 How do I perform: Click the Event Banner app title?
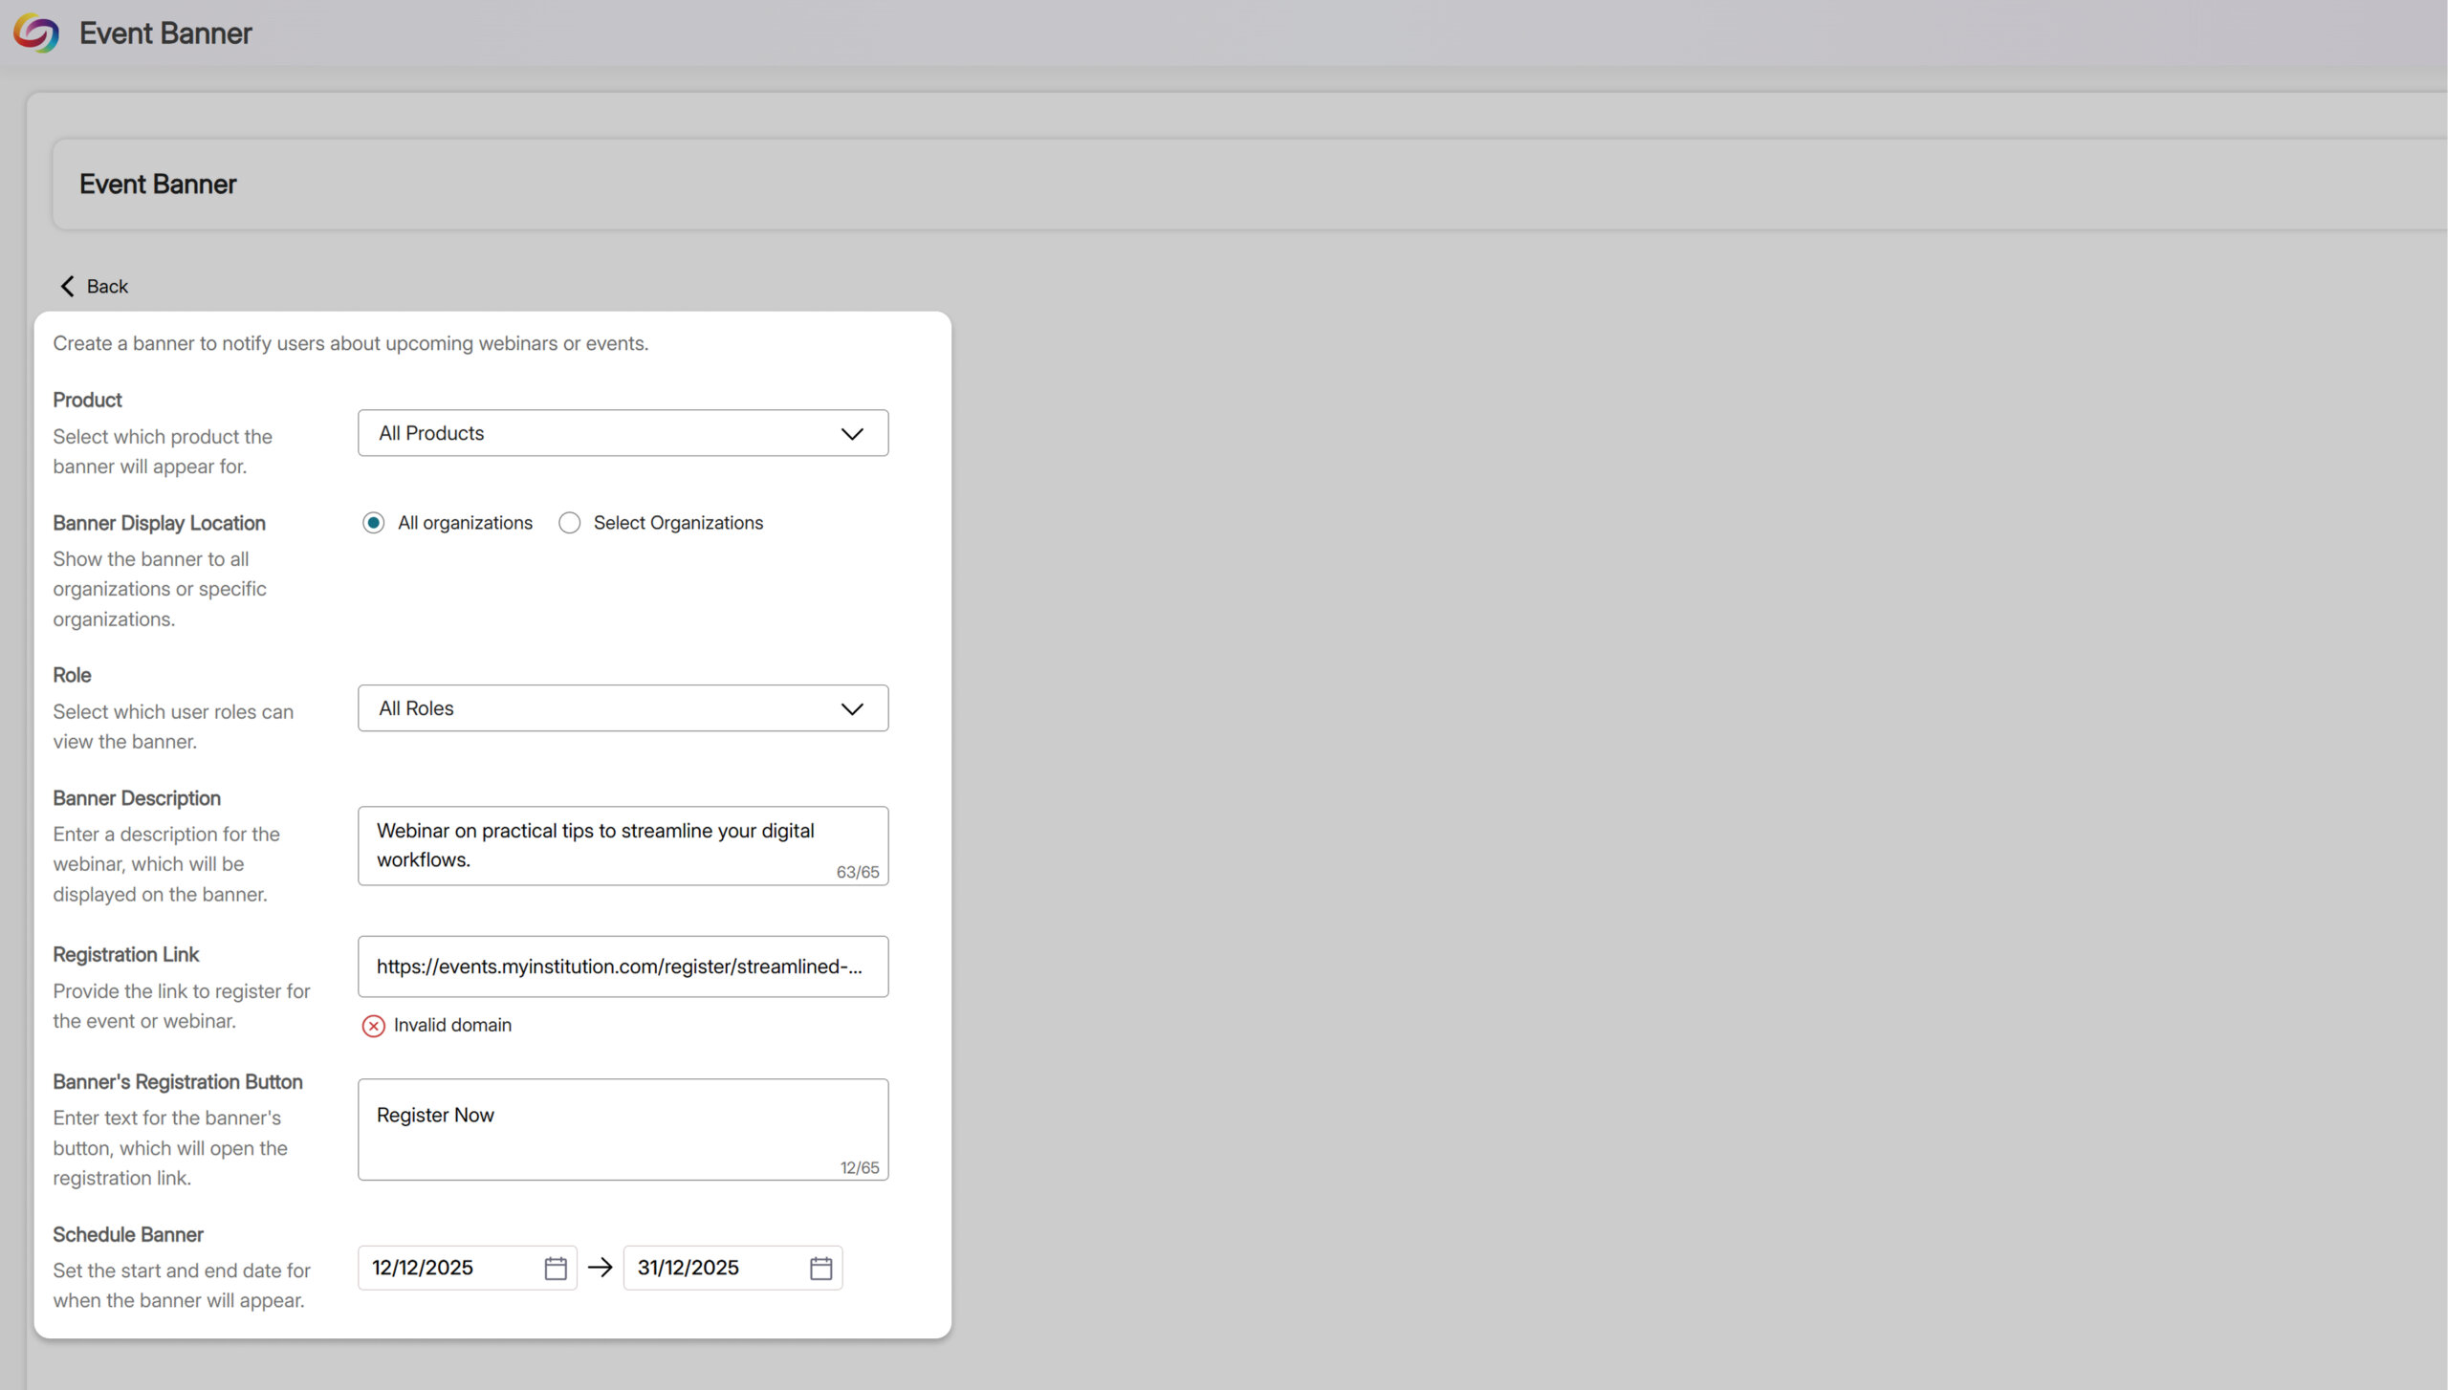pos(165,33)
